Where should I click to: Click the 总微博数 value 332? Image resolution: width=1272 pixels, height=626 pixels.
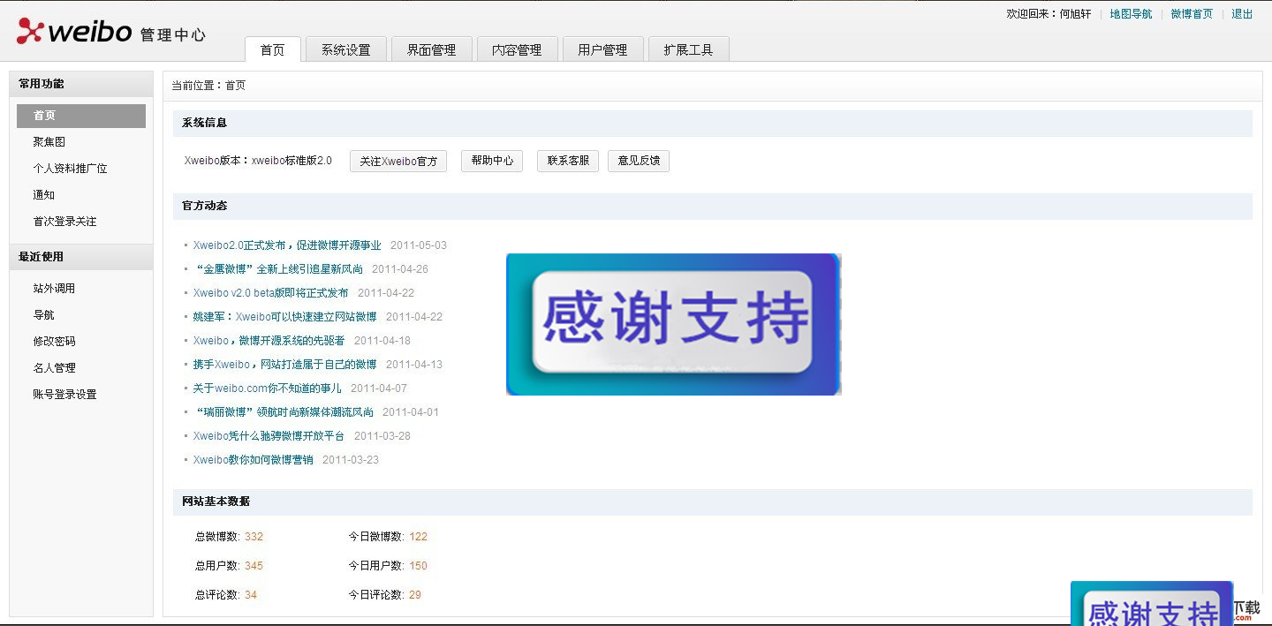[254, 537]
